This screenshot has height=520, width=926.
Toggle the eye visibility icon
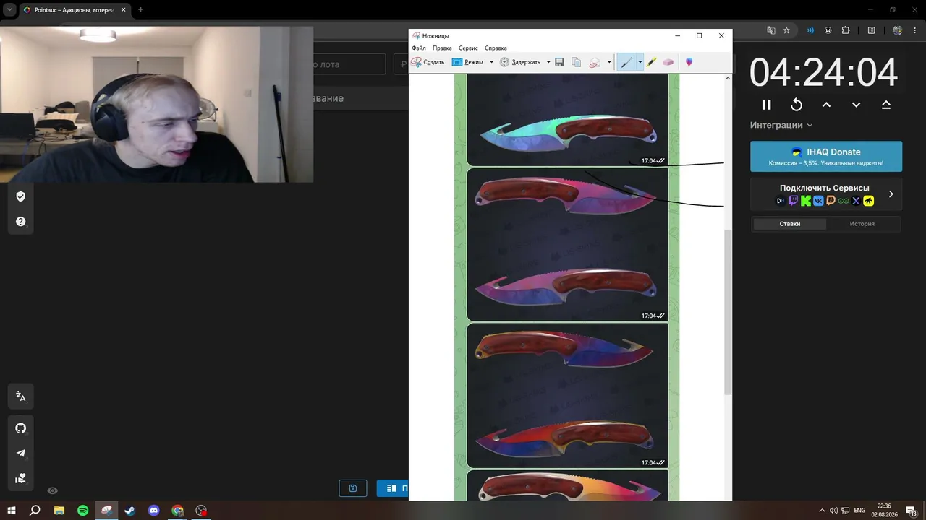coord(52,490)
